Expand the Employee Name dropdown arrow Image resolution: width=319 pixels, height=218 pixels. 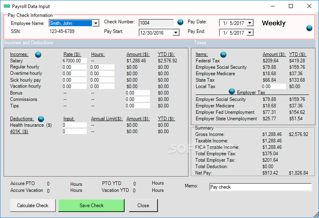(x=96, y=23)
